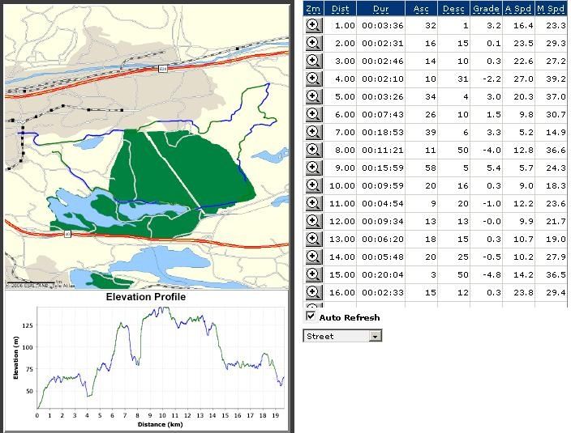
Task: Click the M Spd column header
Action: (x=552, y=9)
